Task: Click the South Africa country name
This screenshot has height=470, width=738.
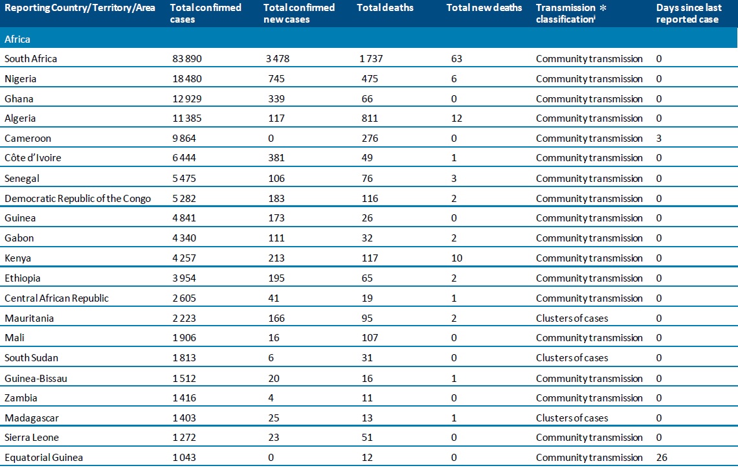Action: tap(30, 59)
